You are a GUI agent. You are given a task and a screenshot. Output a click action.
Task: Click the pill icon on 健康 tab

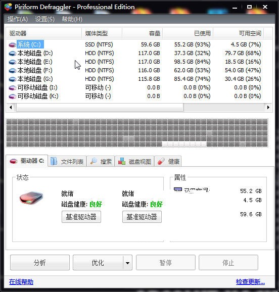pyautogui.click(x=161, y=161)
